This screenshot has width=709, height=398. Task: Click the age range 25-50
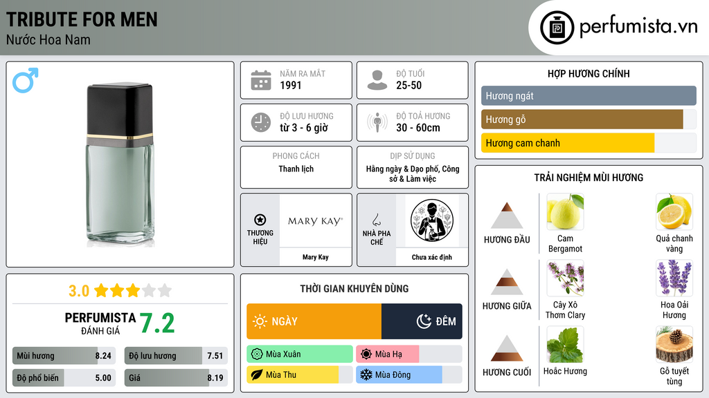[x=409, y=85]
